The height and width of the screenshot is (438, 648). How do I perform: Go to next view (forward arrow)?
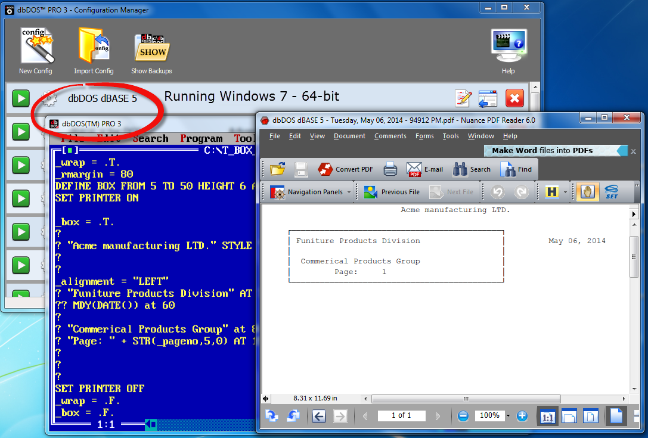click(340, 416)
